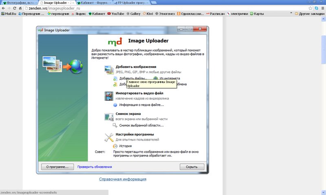Image resolution: width=326 pixels, height=195 pixels.
Task: Click the 'О программе...' button
Action: click(x=57, y=167)
